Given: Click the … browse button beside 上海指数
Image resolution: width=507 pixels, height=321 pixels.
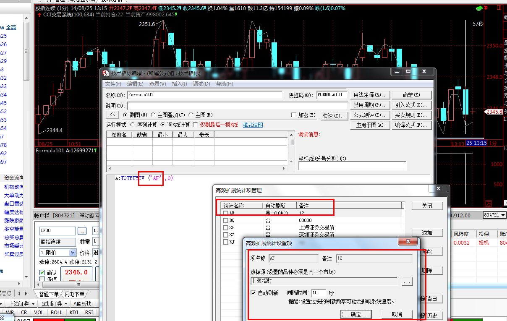Looking at the screenshot, I should pyautogui.click(x=407, y=282).
